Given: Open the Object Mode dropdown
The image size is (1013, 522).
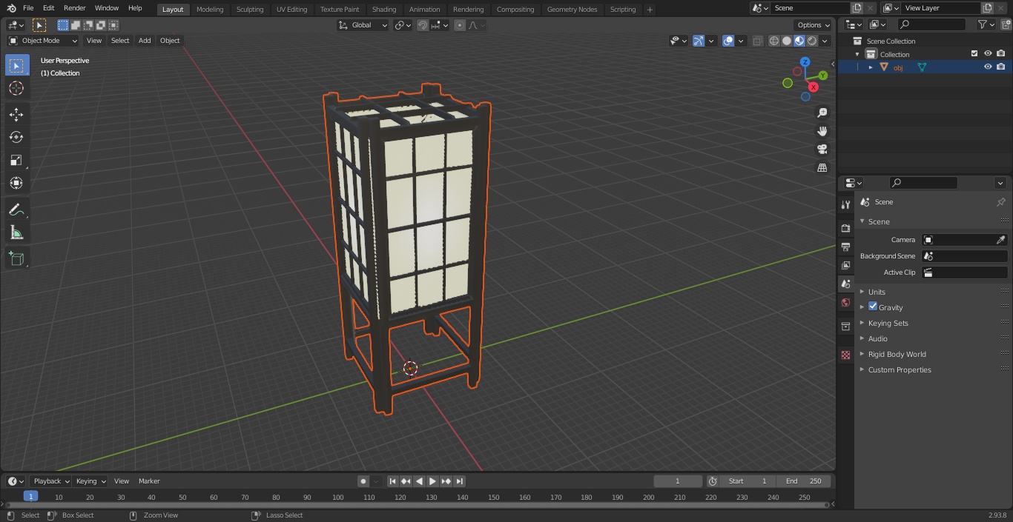Looking at the screenshot, I should click(x=43, y=41).
